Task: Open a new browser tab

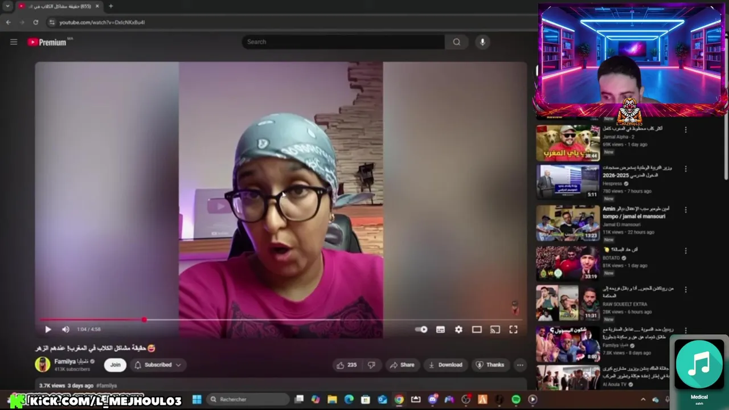Action: (x=110, y=6)
